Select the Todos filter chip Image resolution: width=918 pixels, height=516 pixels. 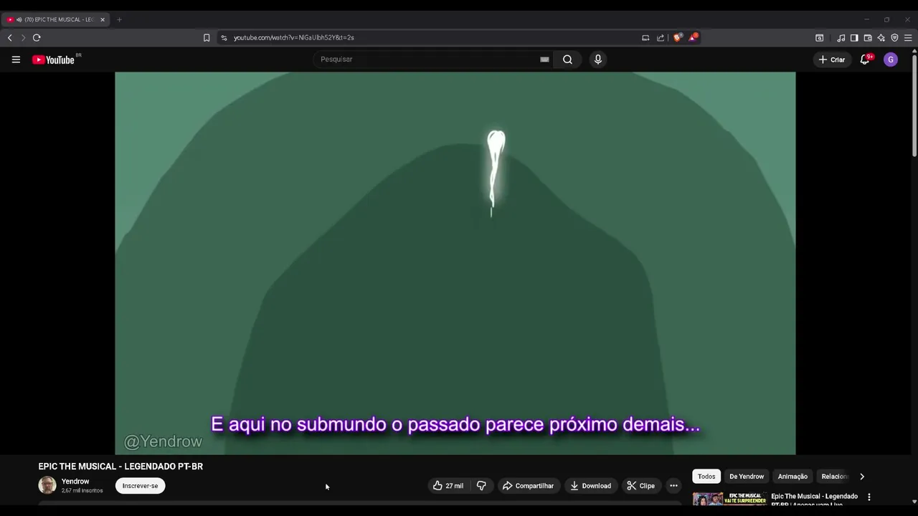click(x=706, y=477)
